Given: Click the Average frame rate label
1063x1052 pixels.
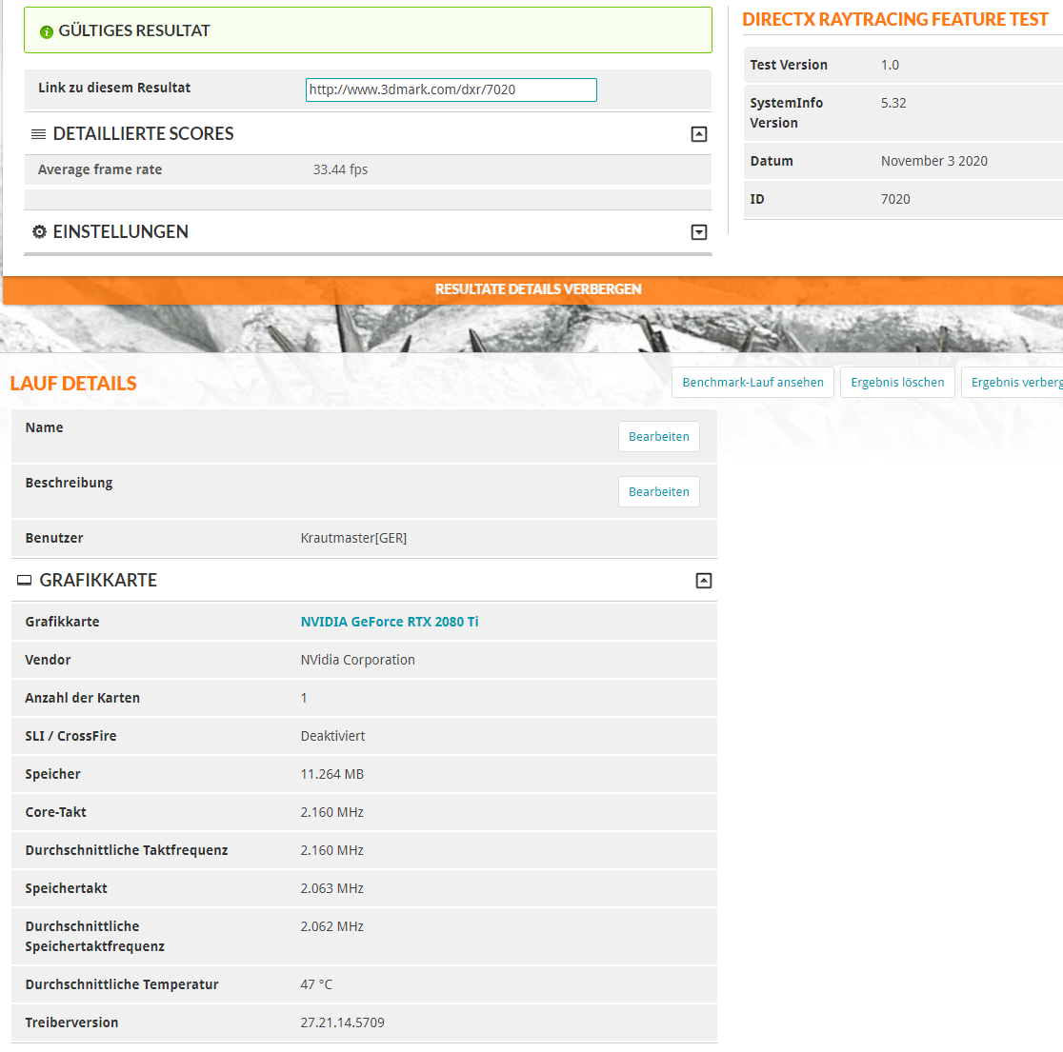Looking at the screenshot, I should pos(100,169).
